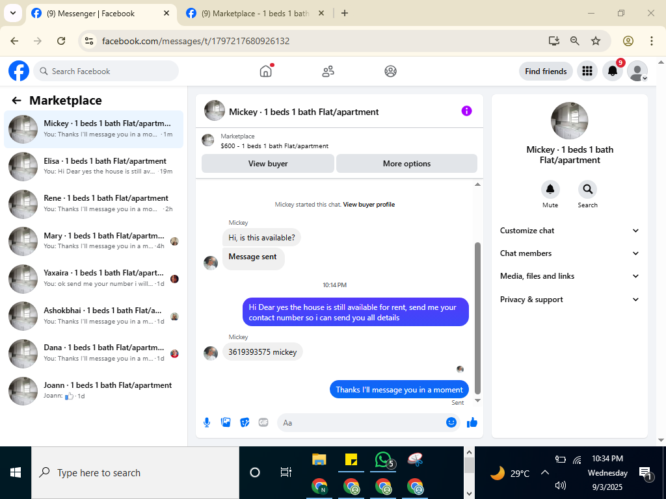Image resolution: width=666 pixels, height=499 pixels.
Task: Click the chat scrollbar thumb
Action: 477,318
